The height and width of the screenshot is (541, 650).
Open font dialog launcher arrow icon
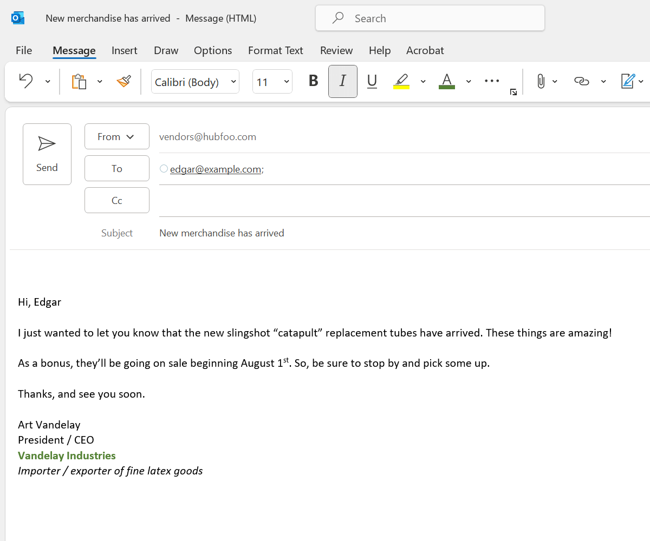point(513,93)
